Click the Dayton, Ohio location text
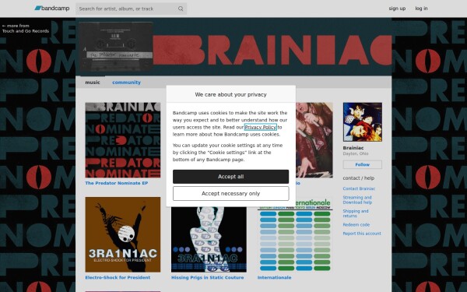 (356, 153)
